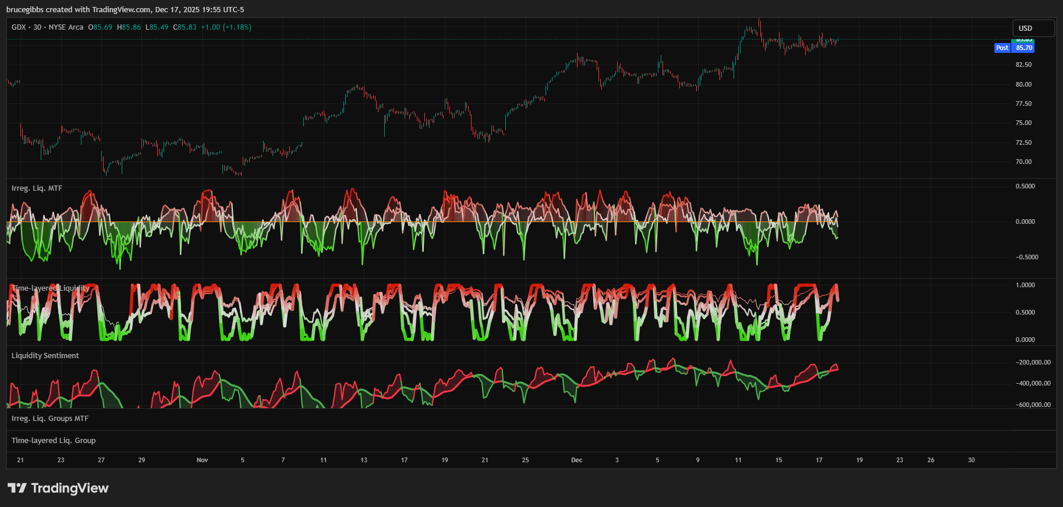Click the close price value C85.83
The height and width of the screenshot is (507, 1063).
[x=185, y=27]
